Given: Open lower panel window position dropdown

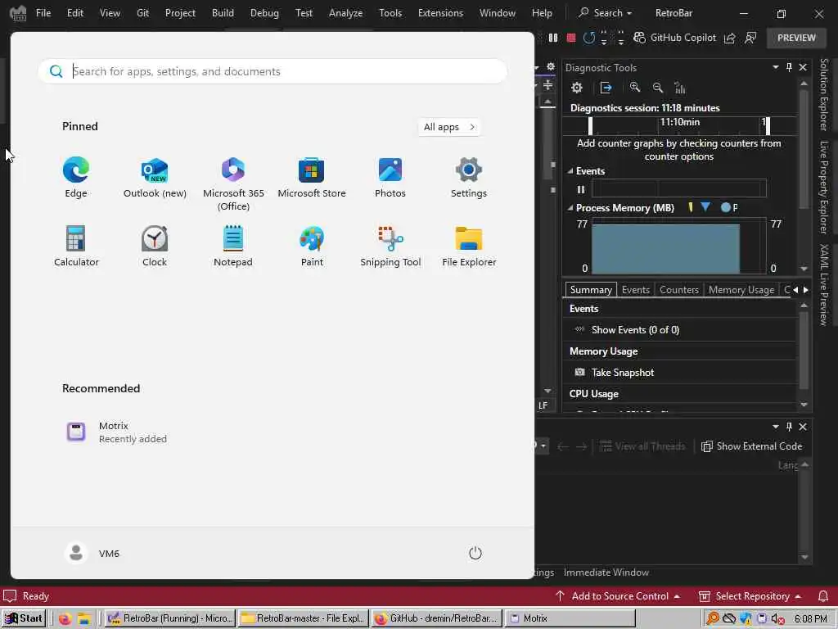Looking at the screenshot, I should (x=776, y=427).
